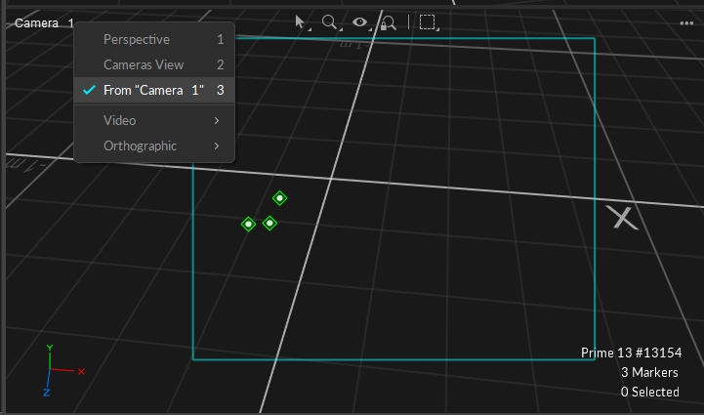The image size is (704, 415).
Task: Toggle the eye visibility options
Action: click(360, 21)
